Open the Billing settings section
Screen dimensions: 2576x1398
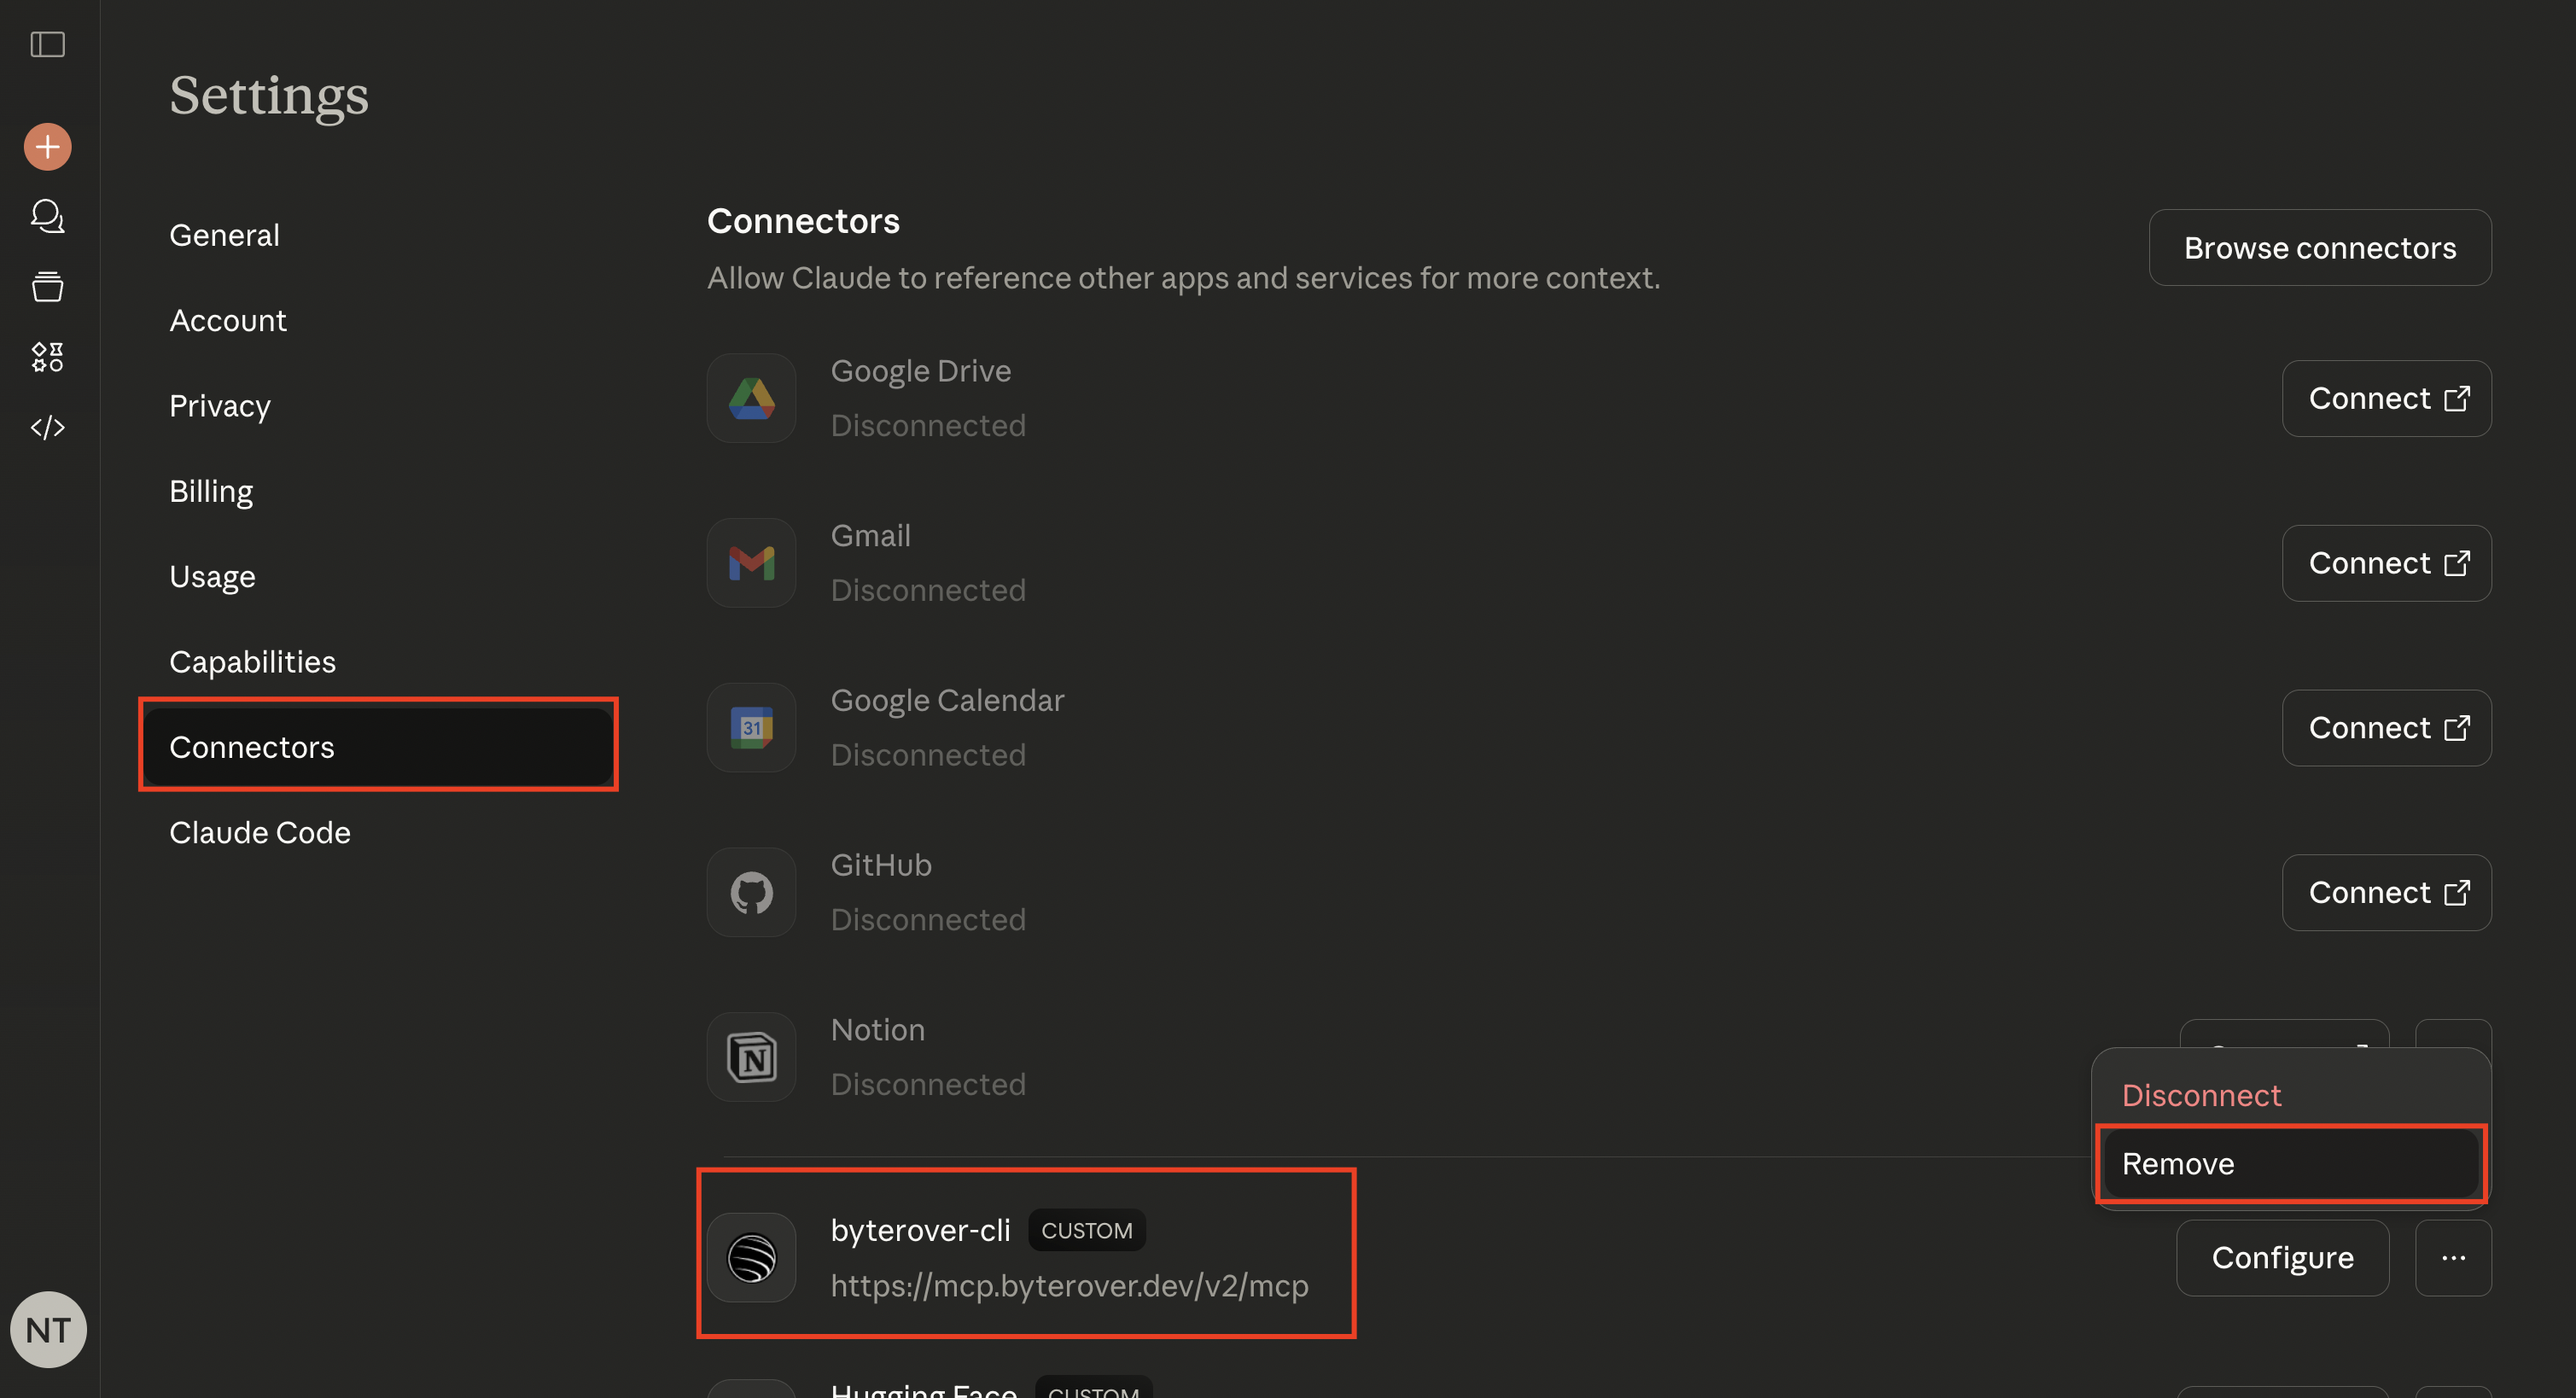[x=211, y=490]
